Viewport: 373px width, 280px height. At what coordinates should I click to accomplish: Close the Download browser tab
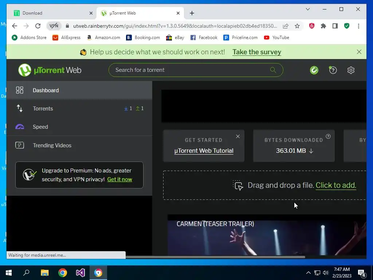click(91, 13)
